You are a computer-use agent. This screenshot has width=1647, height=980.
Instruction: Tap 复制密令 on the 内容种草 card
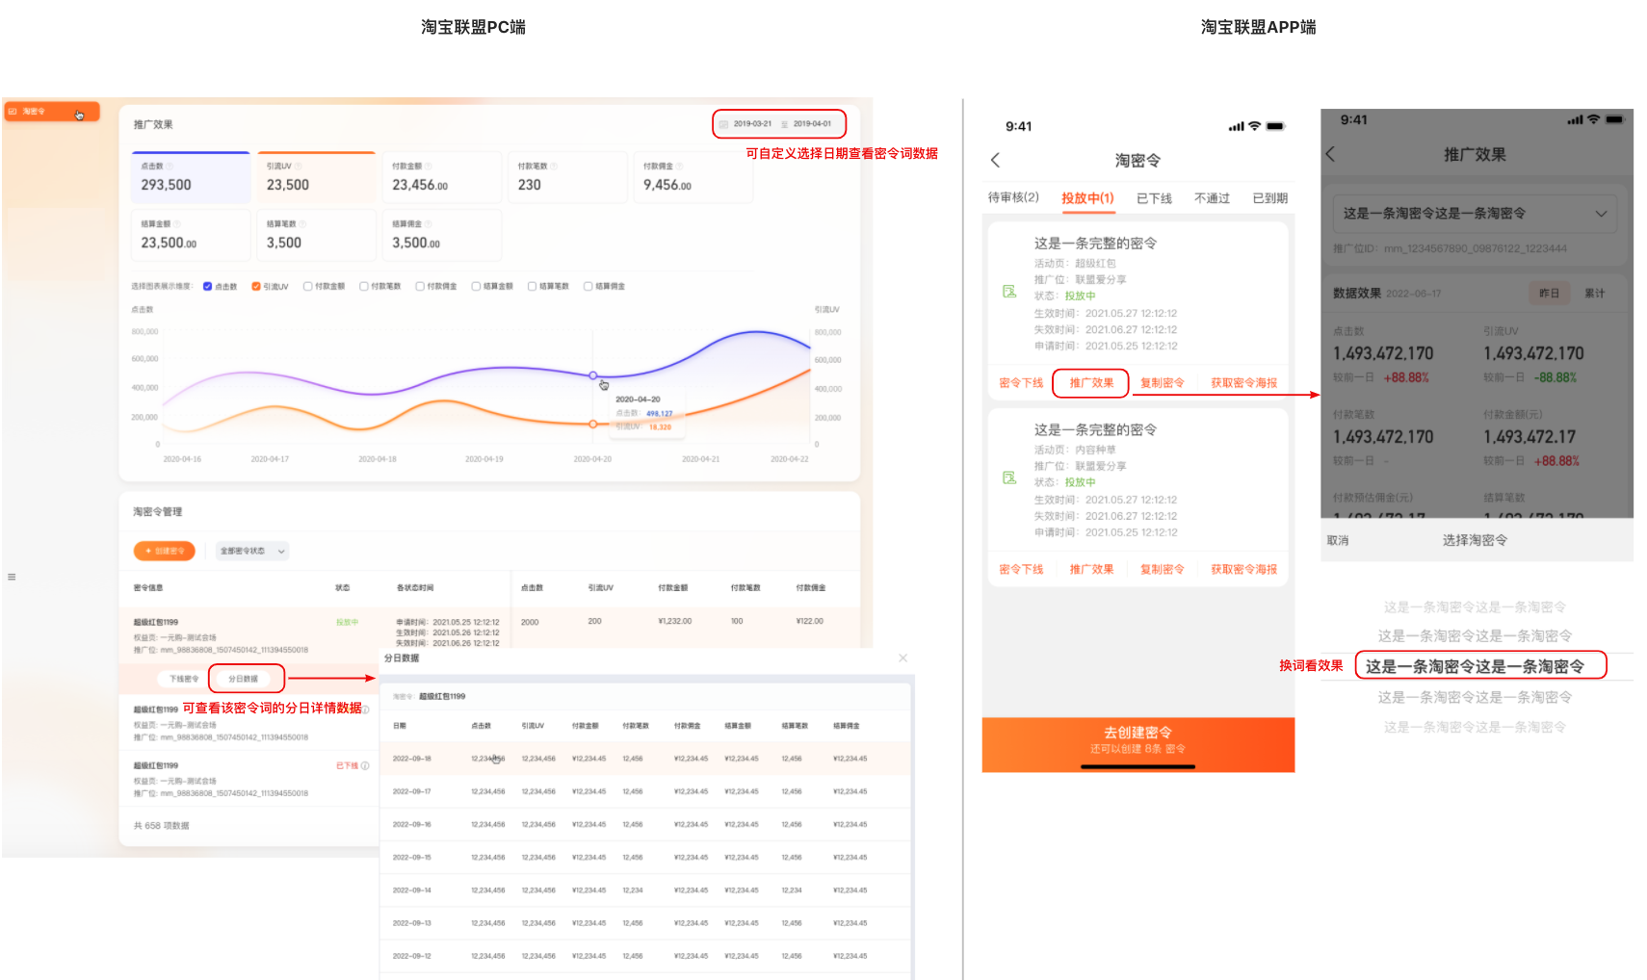pyautogui.click(x=1162, y=570)
